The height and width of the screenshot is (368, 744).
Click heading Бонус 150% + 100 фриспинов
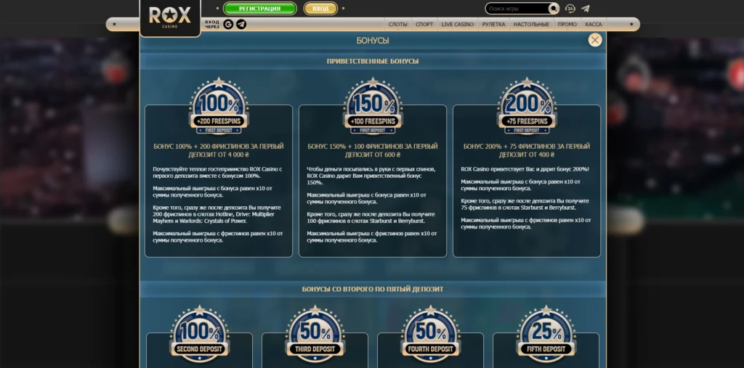[373, 150]
